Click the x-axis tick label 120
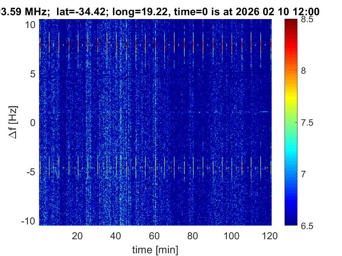 pyautogui.click(x=270, y=236)
